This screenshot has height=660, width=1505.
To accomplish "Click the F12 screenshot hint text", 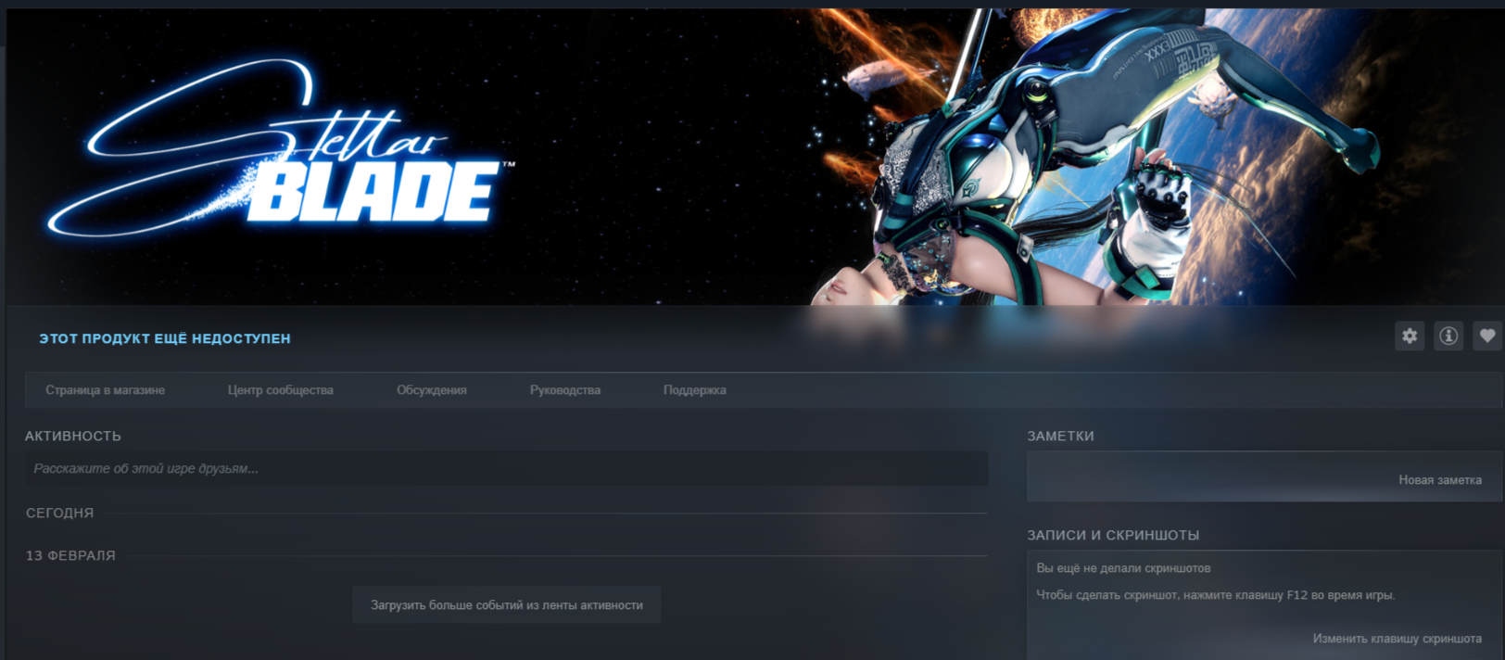I will 1215,594.
